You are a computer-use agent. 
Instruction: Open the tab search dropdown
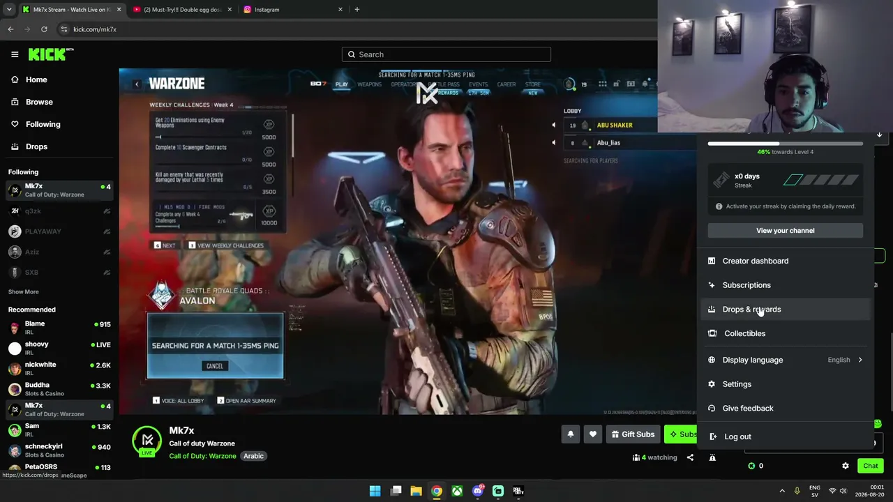point(9,10)
